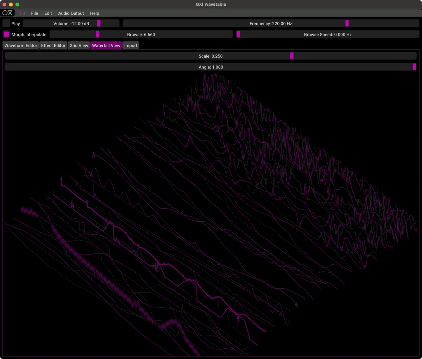Viewport: 422px width, 359px height.
Task: Open the Import tab
Action: pyautogui.click(x=131, y=45)
